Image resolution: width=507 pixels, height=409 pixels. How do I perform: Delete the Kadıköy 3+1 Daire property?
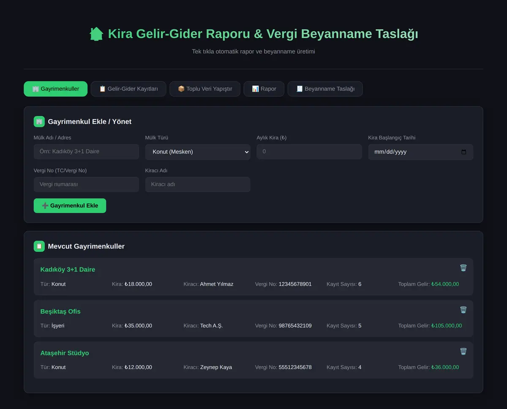pos(463,268)
